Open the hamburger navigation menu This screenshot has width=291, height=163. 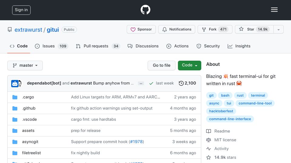click(x=274, y=10)
